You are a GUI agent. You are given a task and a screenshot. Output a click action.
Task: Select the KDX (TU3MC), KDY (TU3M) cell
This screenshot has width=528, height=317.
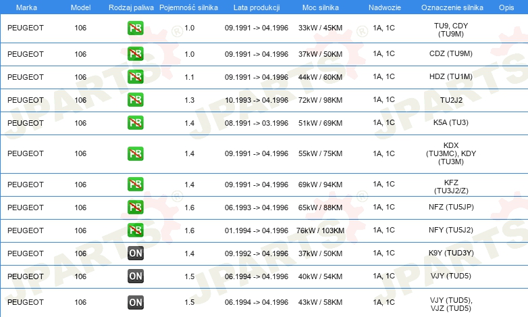[x=451, y=153]
